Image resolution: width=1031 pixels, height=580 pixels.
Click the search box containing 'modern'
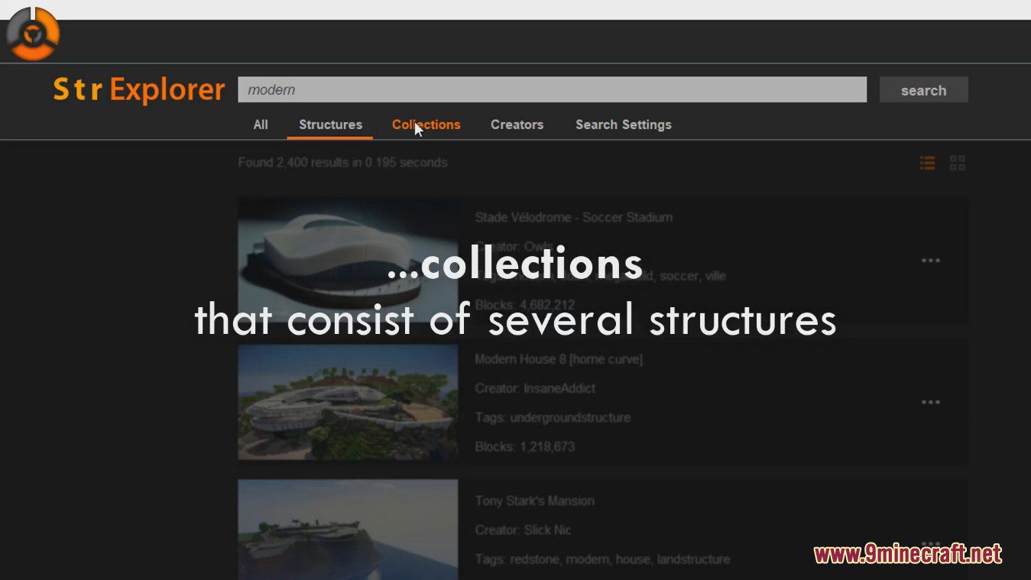click(552, 89)
